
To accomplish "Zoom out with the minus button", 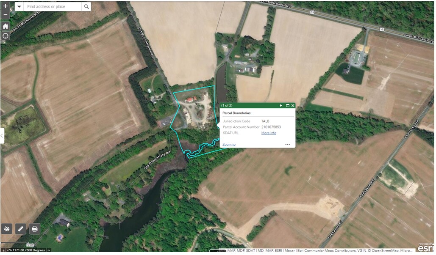I will tap(5, 14).
